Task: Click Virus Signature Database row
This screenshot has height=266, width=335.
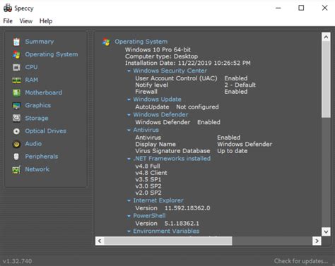Action: [192, 151]
